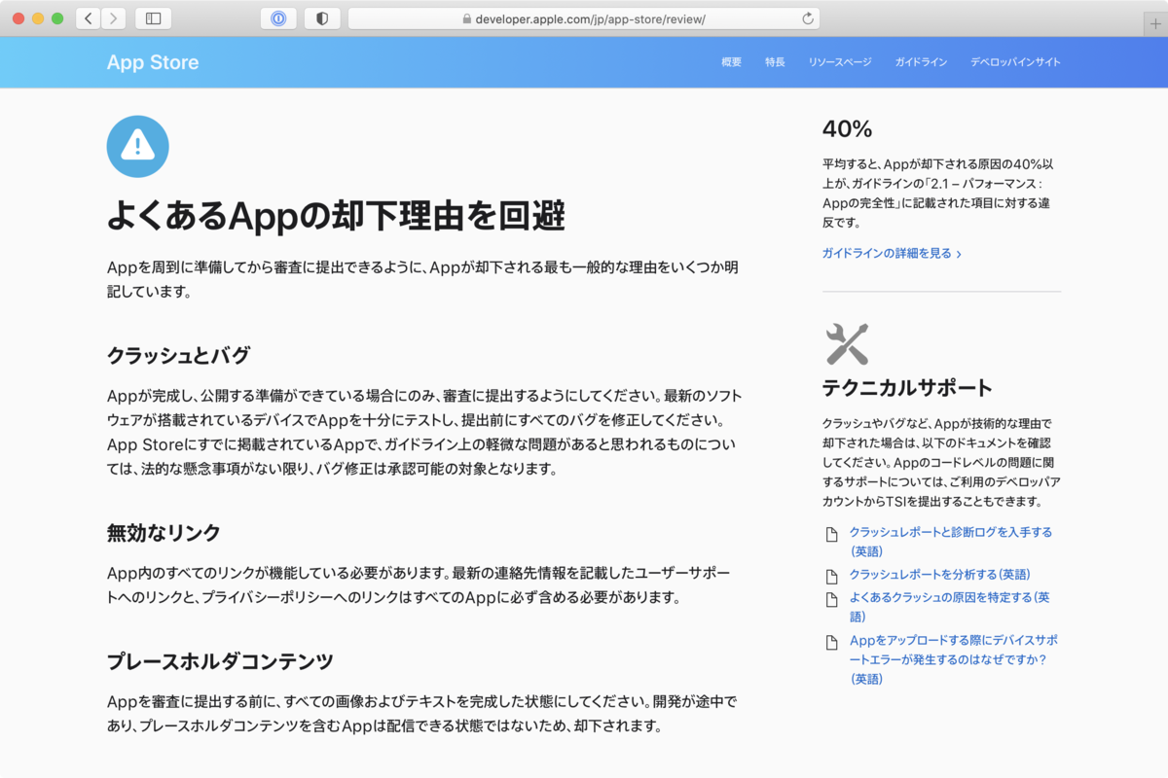This screenshot has height=778, width=1168.
Task: Click the lock icon in address bar
Action: 467,18
